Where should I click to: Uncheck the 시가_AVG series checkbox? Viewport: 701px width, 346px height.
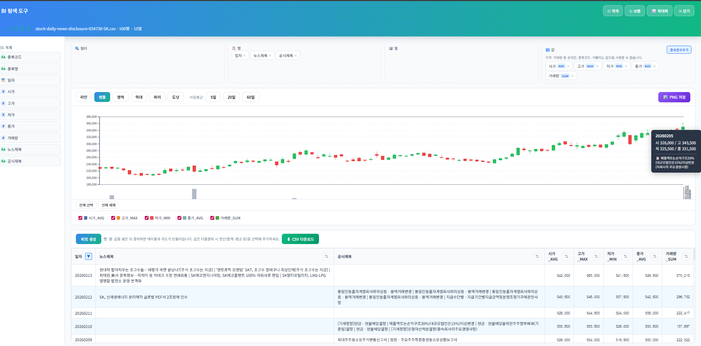[x=80, y=218]
